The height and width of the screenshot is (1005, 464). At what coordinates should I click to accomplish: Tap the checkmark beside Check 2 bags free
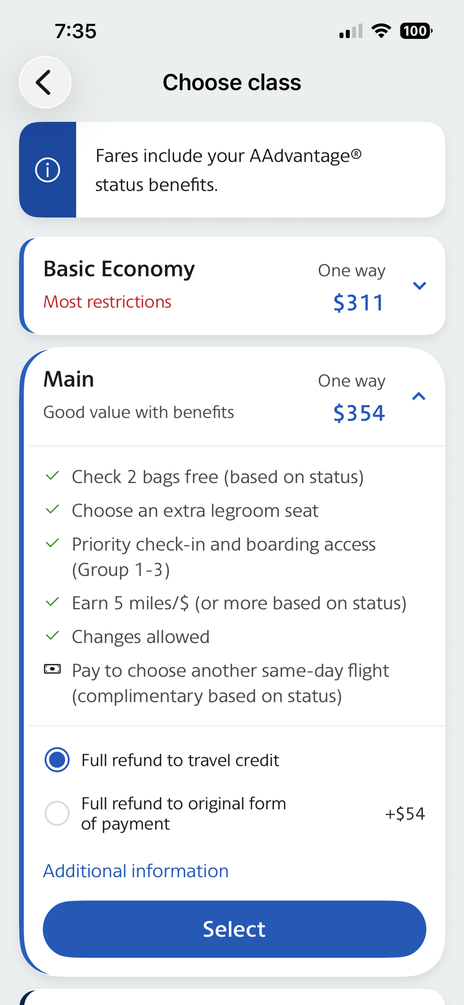click(x=52, y=475)
